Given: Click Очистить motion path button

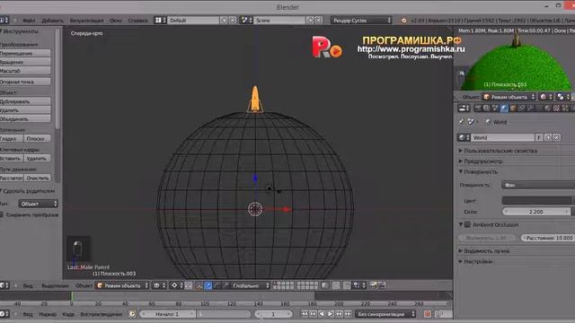Looking at the screenshot, I should coord(37,178).
